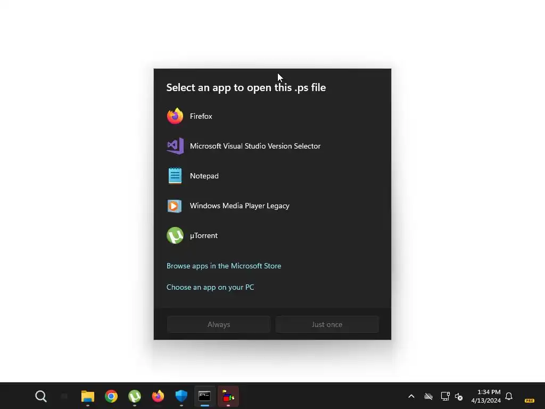Open taskbar Search magnifier
The width and height of the screenshot is (545, 409).
click(41, 396)
